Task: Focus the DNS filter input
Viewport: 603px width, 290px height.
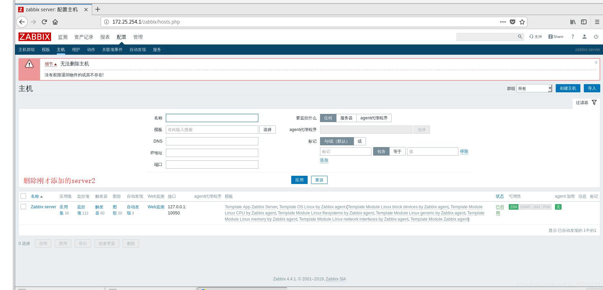Action: [212, 141]
